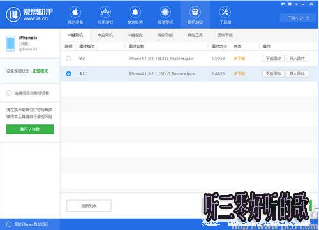Click the version 9.3 cell

click(82, 59)
